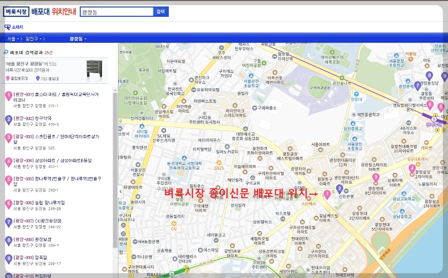Open result [광장-001] 홈스타 마트

pyautogui.click(x=56, y=97)
